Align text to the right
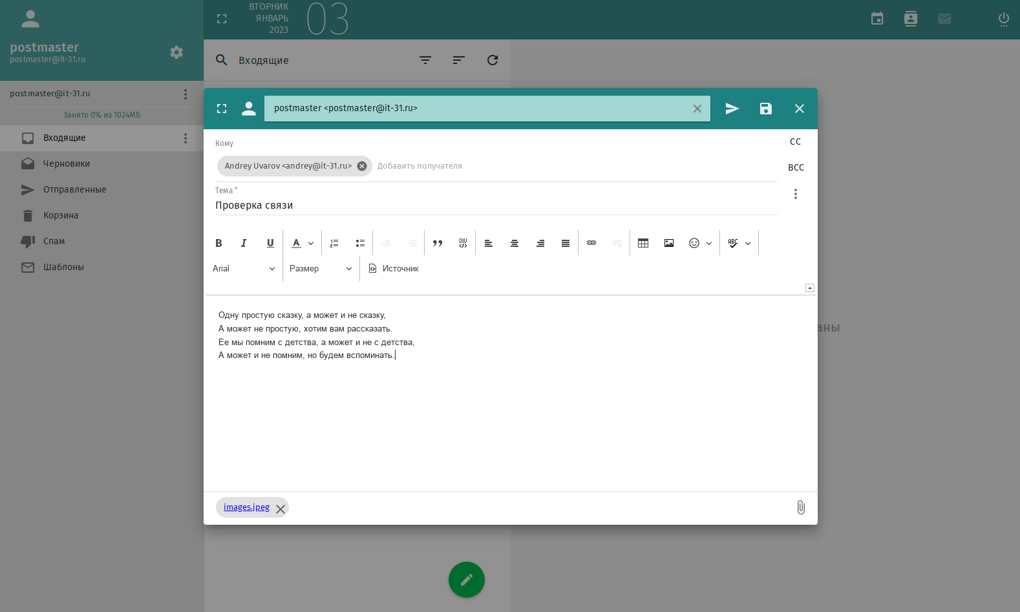 pyautogui.click(x=540, y=243)
